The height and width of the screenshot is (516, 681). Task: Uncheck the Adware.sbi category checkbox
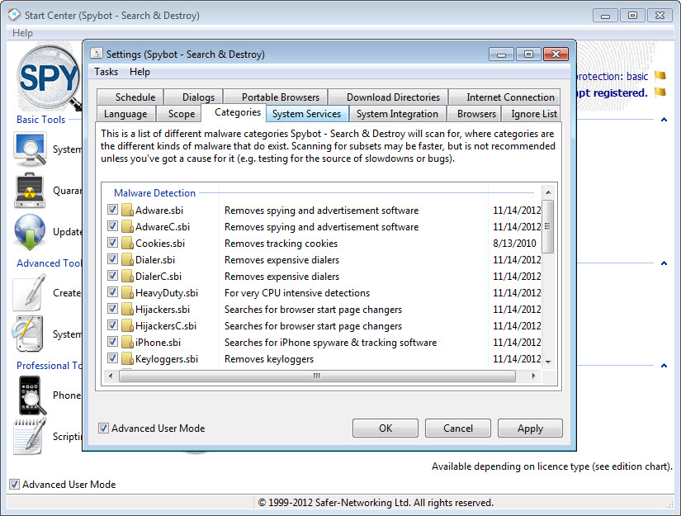coord(112,210)
